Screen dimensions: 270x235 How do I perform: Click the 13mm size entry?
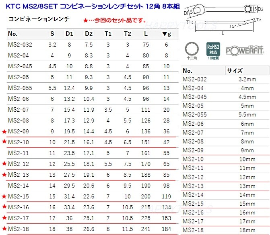[x=247, y=186]
